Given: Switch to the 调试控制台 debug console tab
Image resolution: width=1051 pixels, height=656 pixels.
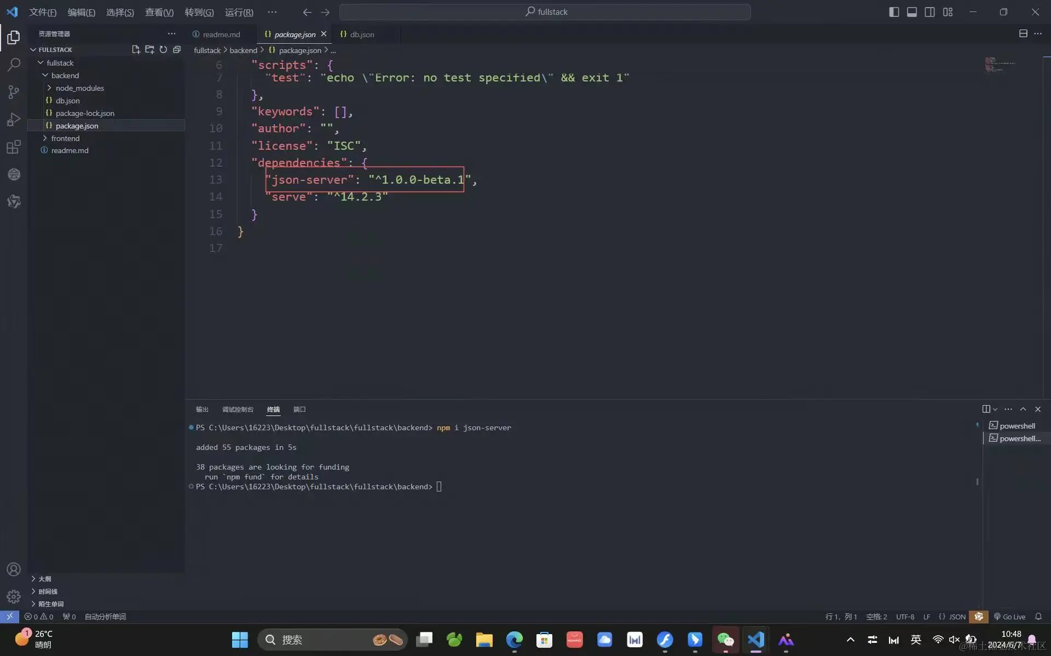Looking at the screenshot, I should click(x=238, y=409).
